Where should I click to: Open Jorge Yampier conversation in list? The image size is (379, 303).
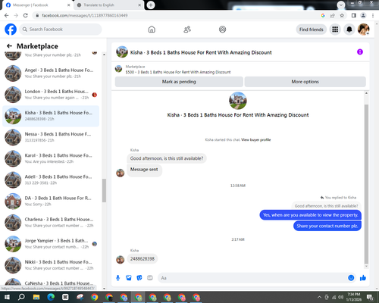(51, 244)
